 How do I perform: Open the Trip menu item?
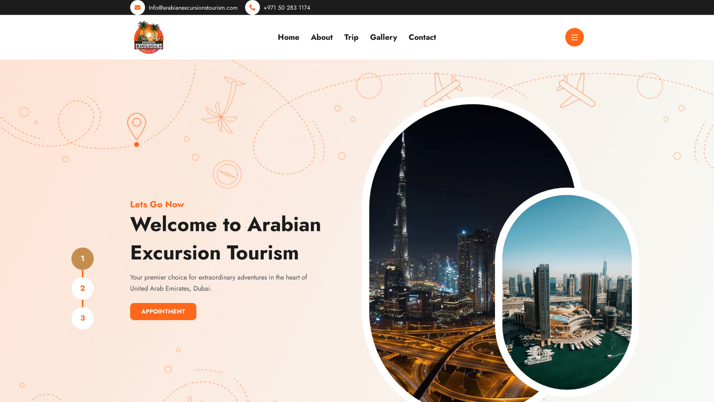[x=351, y=38]
